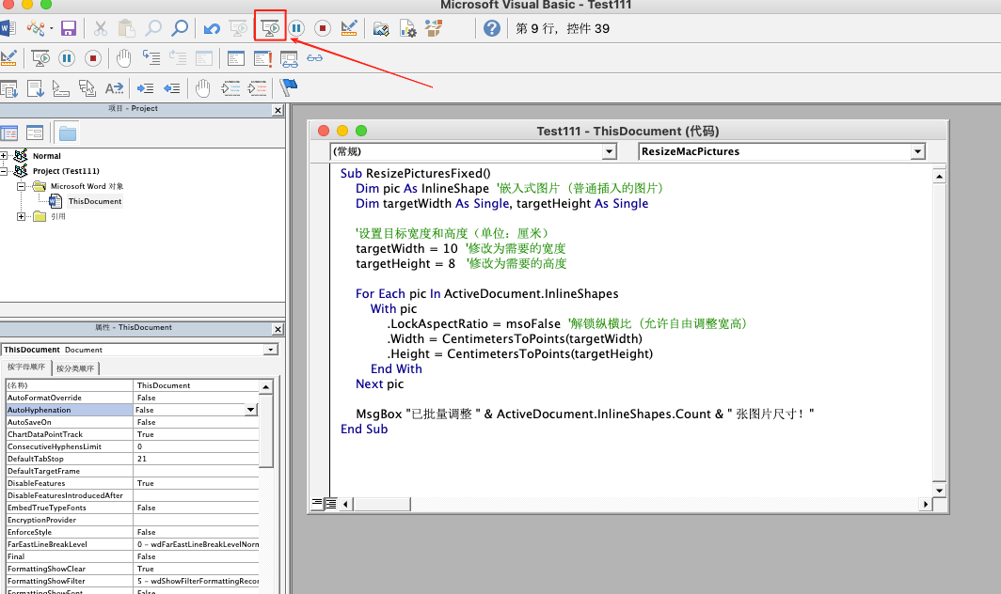Screen dimensions: 1001x594
Task: Open the Immediate window icon
Action: tap(262, 58)
